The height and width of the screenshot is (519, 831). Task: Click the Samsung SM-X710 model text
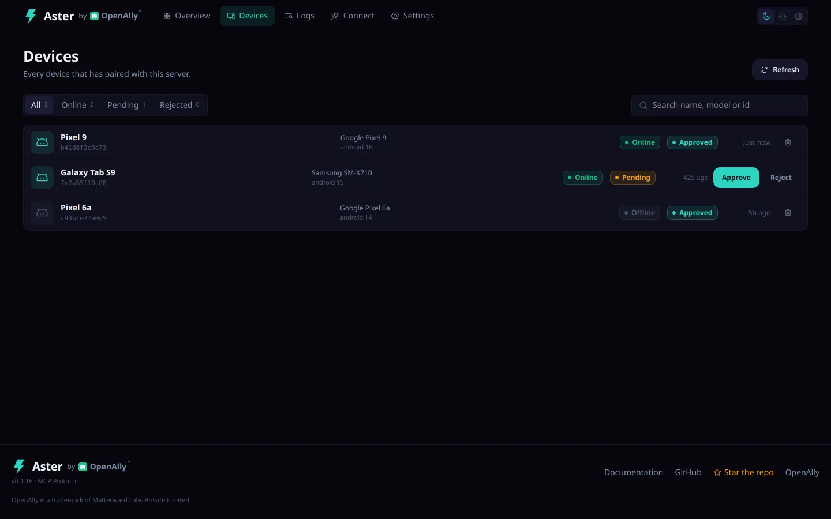click(342, 173)
